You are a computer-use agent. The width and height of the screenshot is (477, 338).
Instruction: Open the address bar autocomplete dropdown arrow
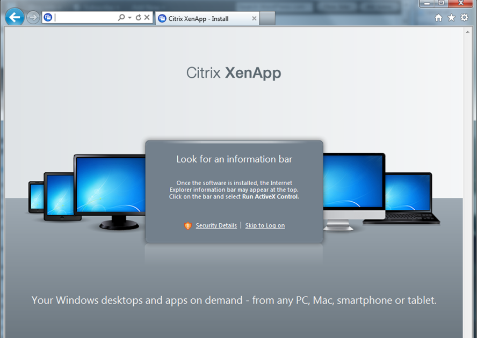pos(129,18)
